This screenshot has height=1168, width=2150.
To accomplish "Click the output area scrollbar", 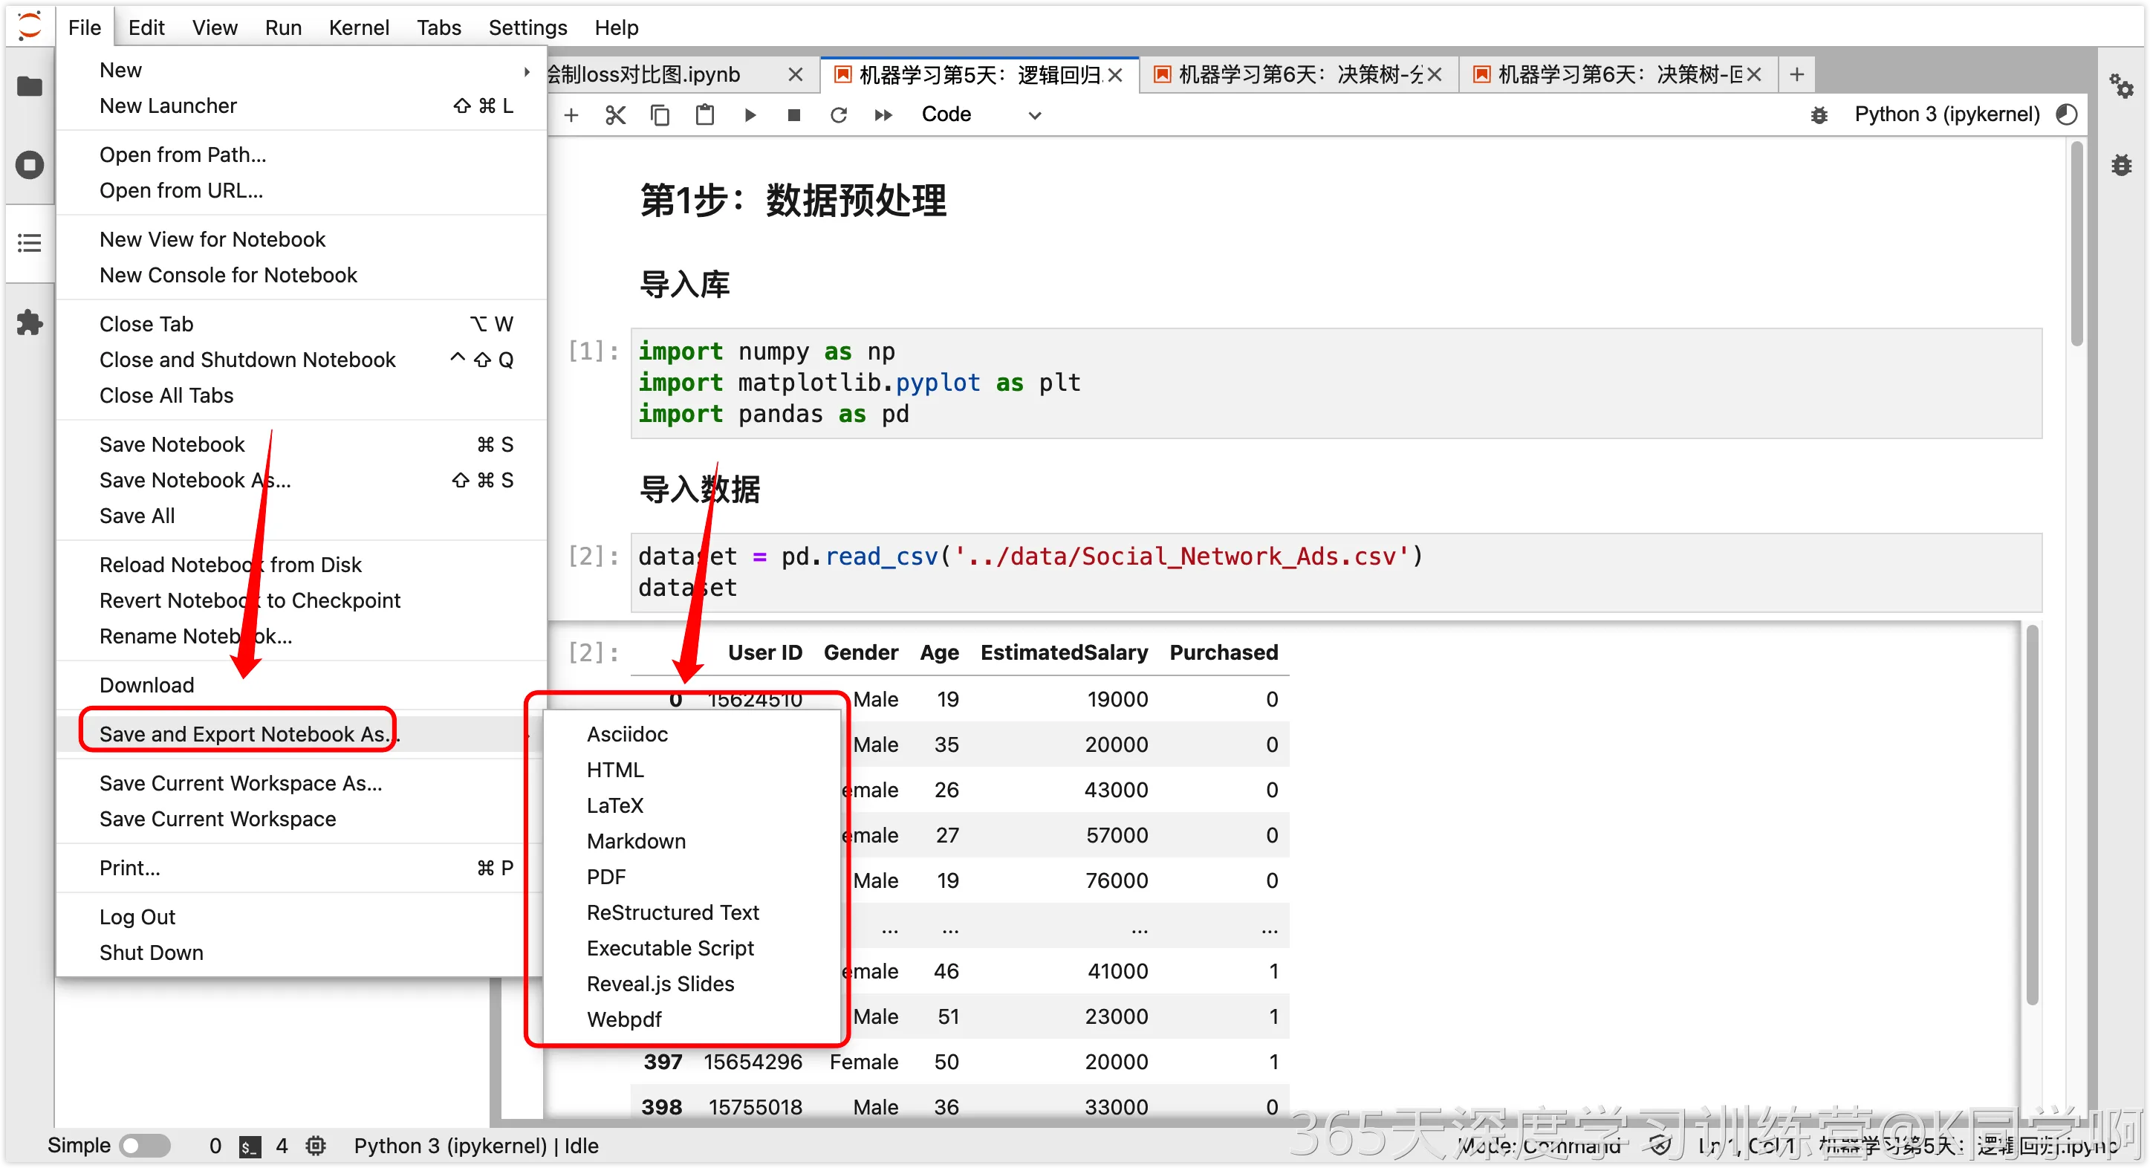I will pos(2033,816).
